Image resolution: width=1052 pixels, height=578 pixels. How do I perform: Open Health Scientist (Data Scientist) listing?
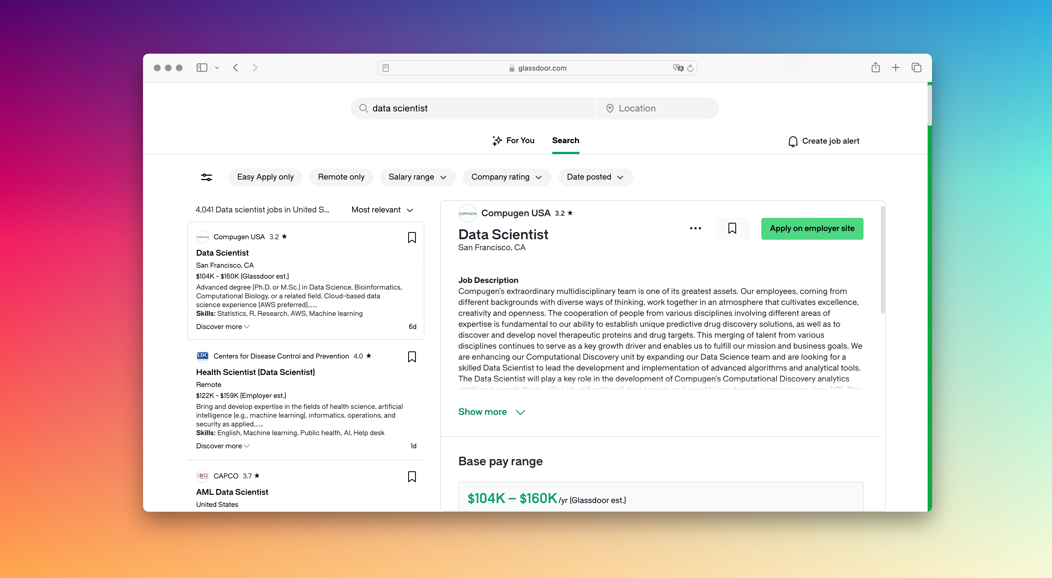click(x=256, y=372)
